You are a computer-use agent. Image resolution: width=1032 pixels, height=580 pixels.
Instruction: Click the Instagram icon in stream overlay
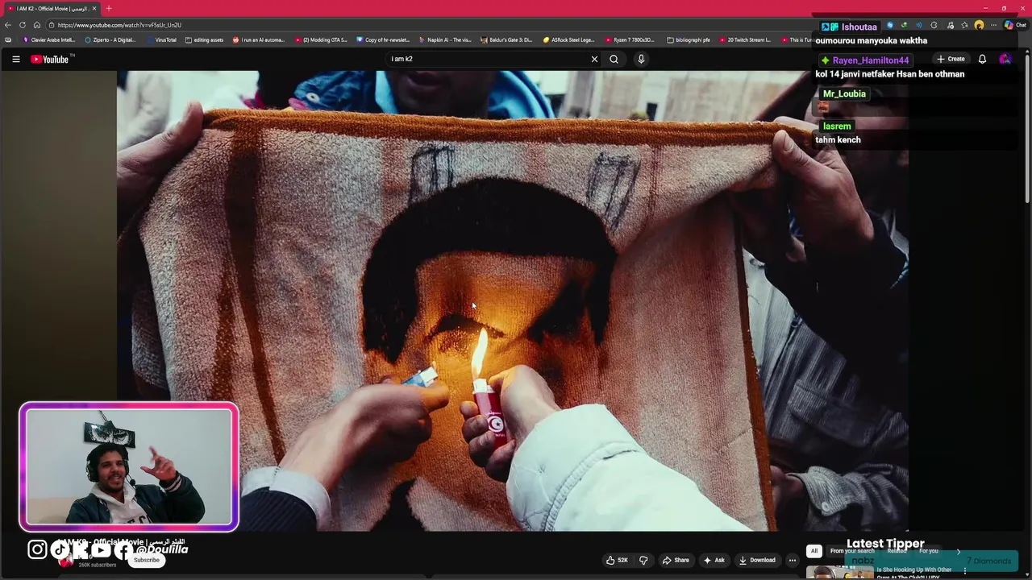(37, 549)
